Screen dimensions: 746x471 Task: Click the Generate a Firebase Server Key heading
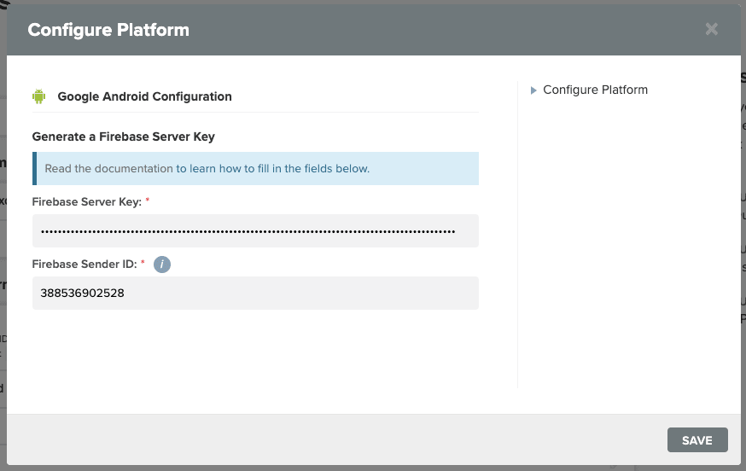pos(123,137)
